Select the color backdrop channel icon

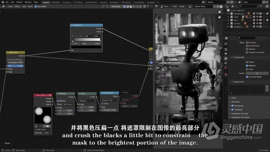click(128, 6)
